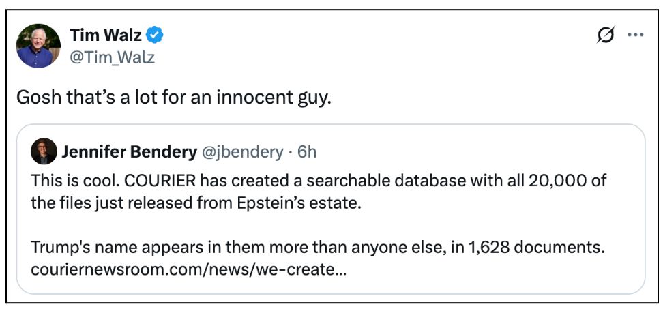Click the 'Gosh that's a lot' tweet text

174,97
